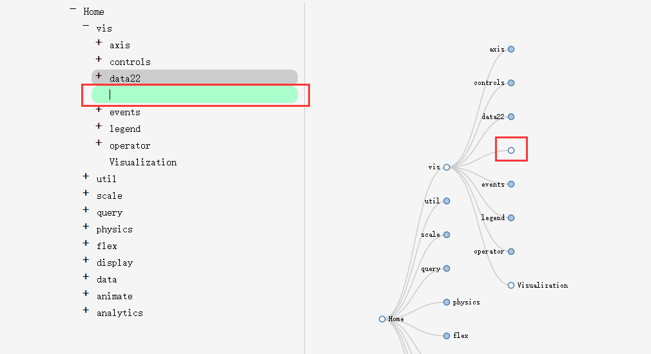This screenshot has height=354, width=651.
Task: Expand the axis tree item
Action: 99,42
